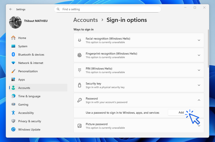
Task: Click 'Sign in with your account's password'
Action: click(x=107, y=102)
